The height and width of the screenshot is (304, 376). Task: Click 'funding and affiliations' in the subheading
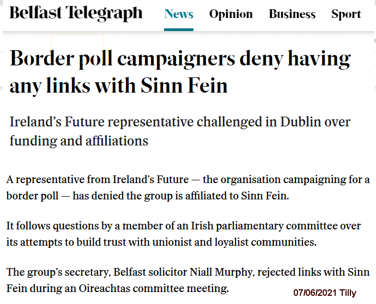point(79,141)
